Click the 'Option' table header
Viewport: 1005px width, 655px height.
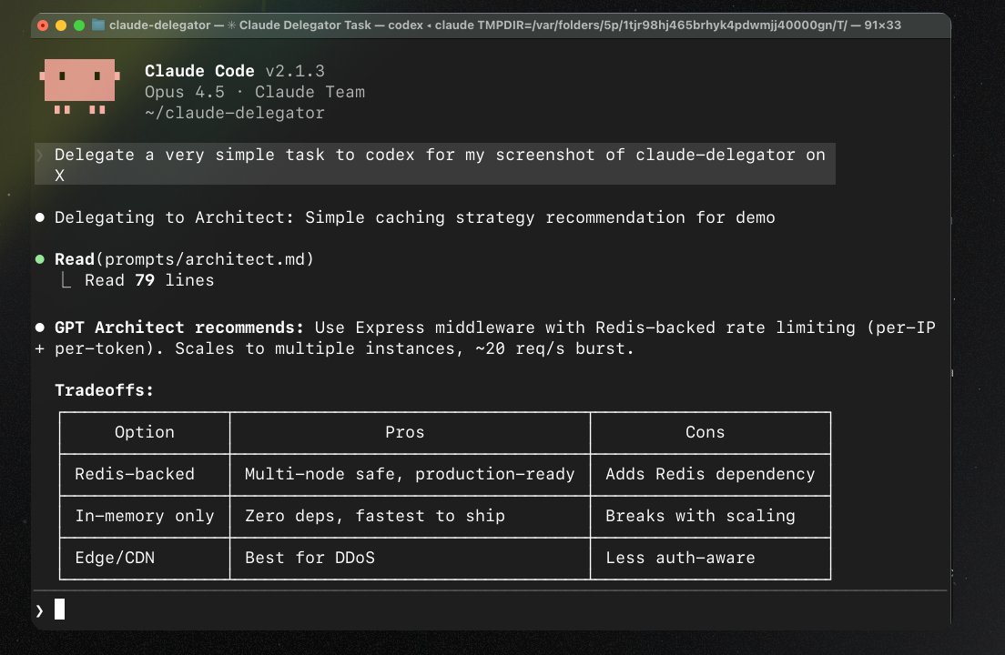pos(144,432)
